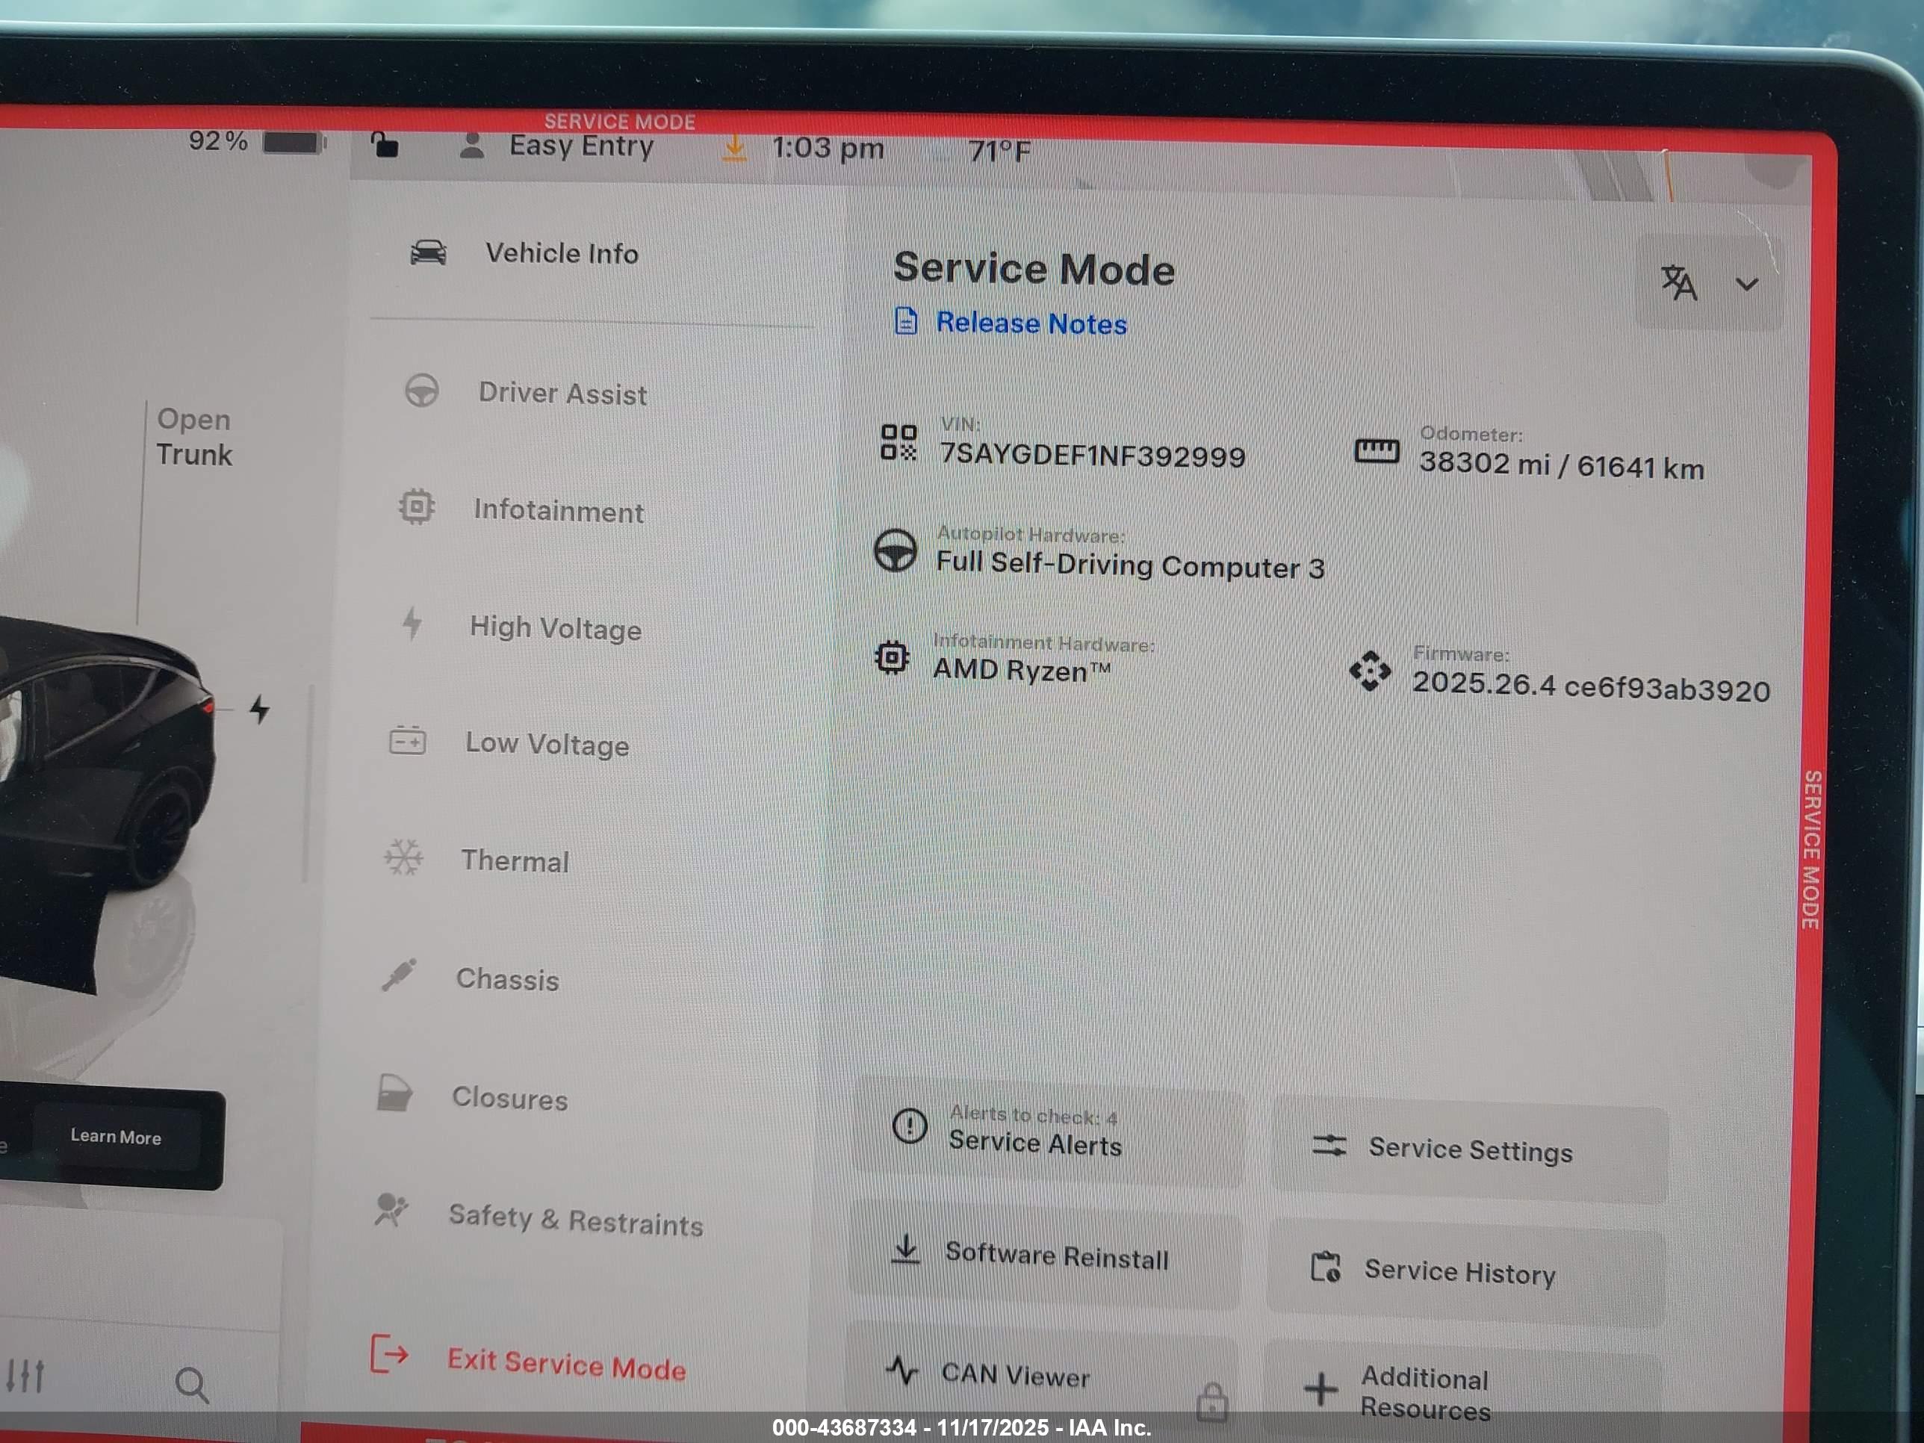Select Full Self-Driving Computer 3 text
This screenshot has height=1443, width=1924.
(x=1130, y=565)
